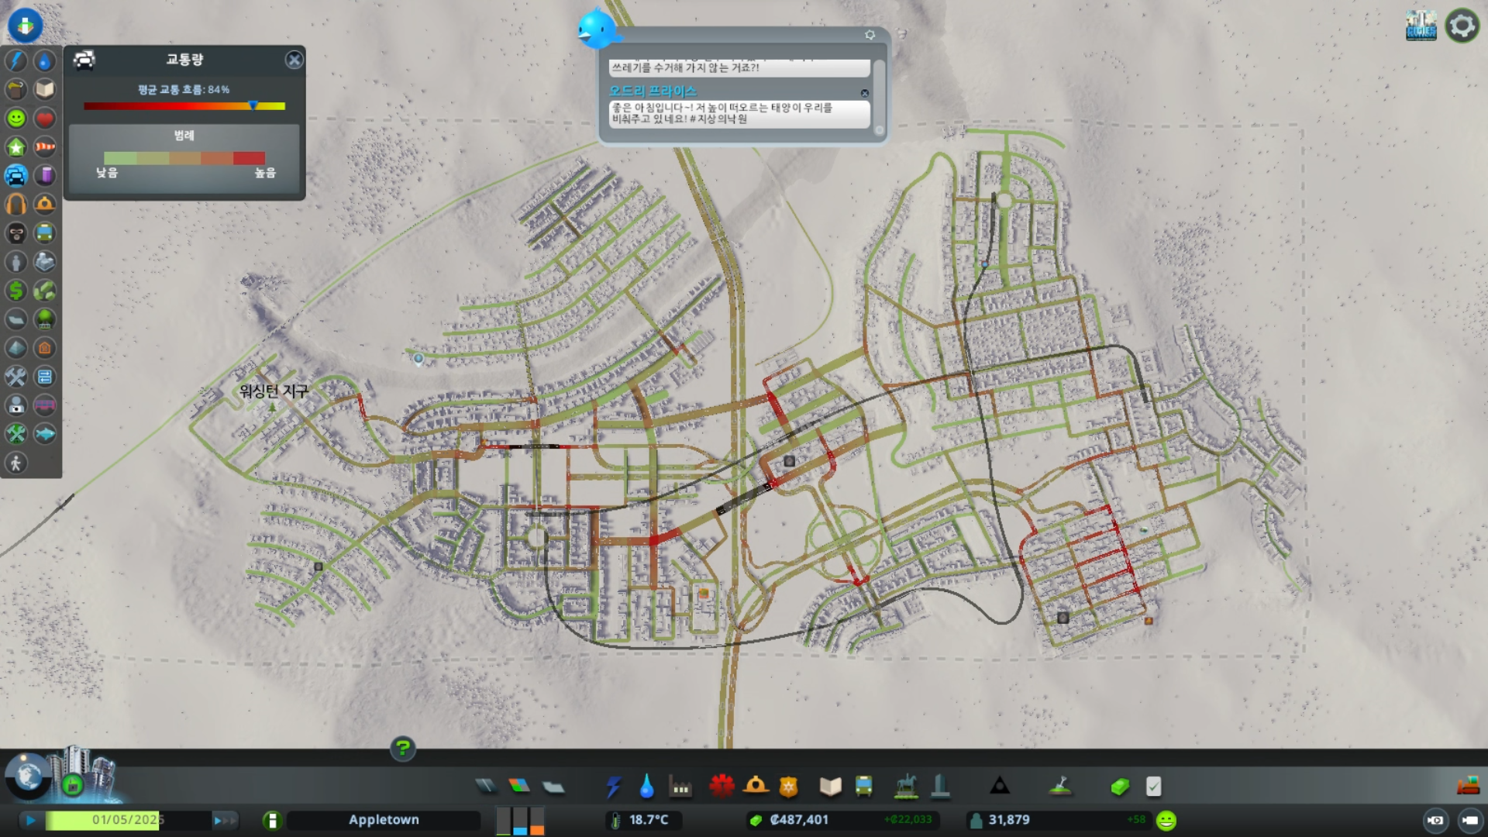The height and width of the screenshot is (837, 1488).
Task: Toggle the game pause/play button
Action: tap(30, 820)
